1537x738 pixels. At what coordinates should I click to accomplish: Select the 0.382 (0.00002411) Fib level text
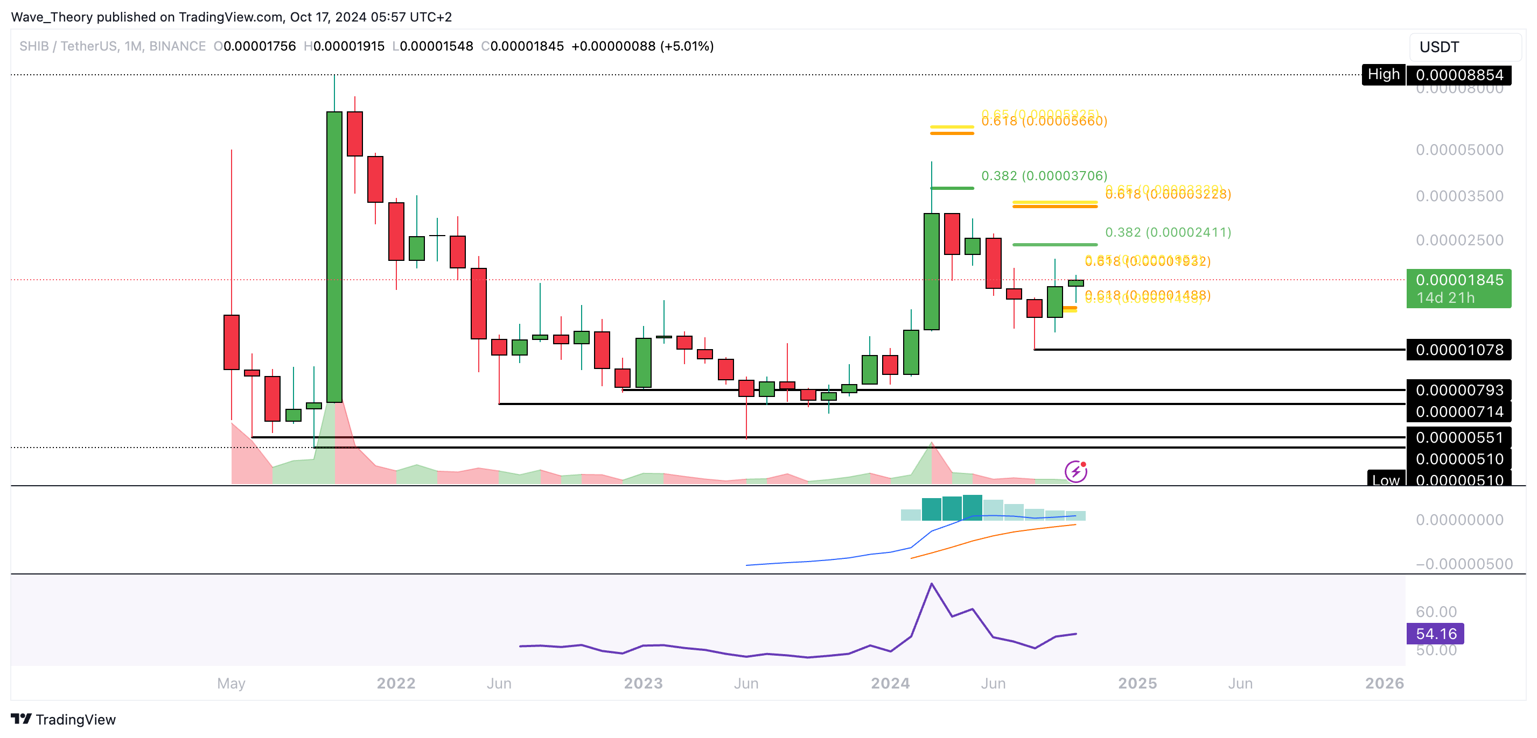pyautogui.click(x=1168, y=232)
